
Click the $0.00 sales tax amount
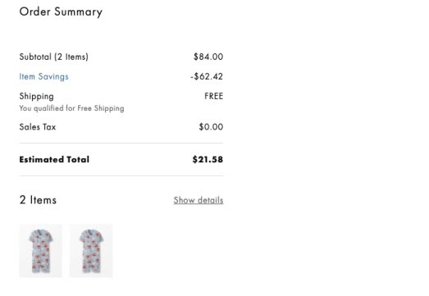point(211,127)
